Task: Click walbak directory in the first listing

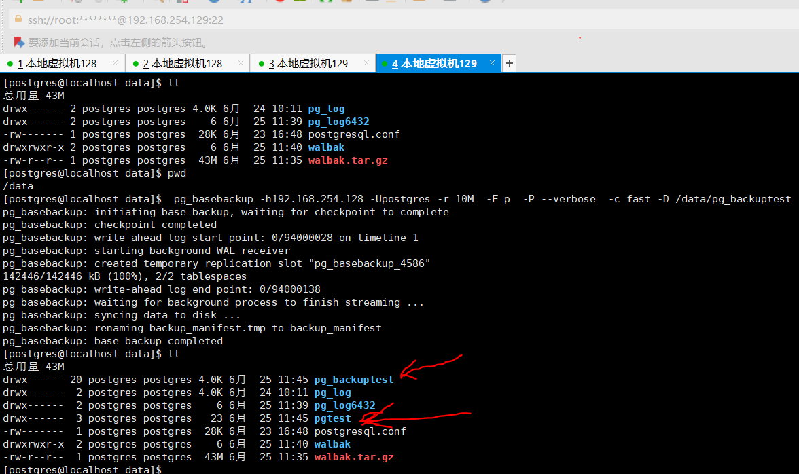Action: (326, 147)
